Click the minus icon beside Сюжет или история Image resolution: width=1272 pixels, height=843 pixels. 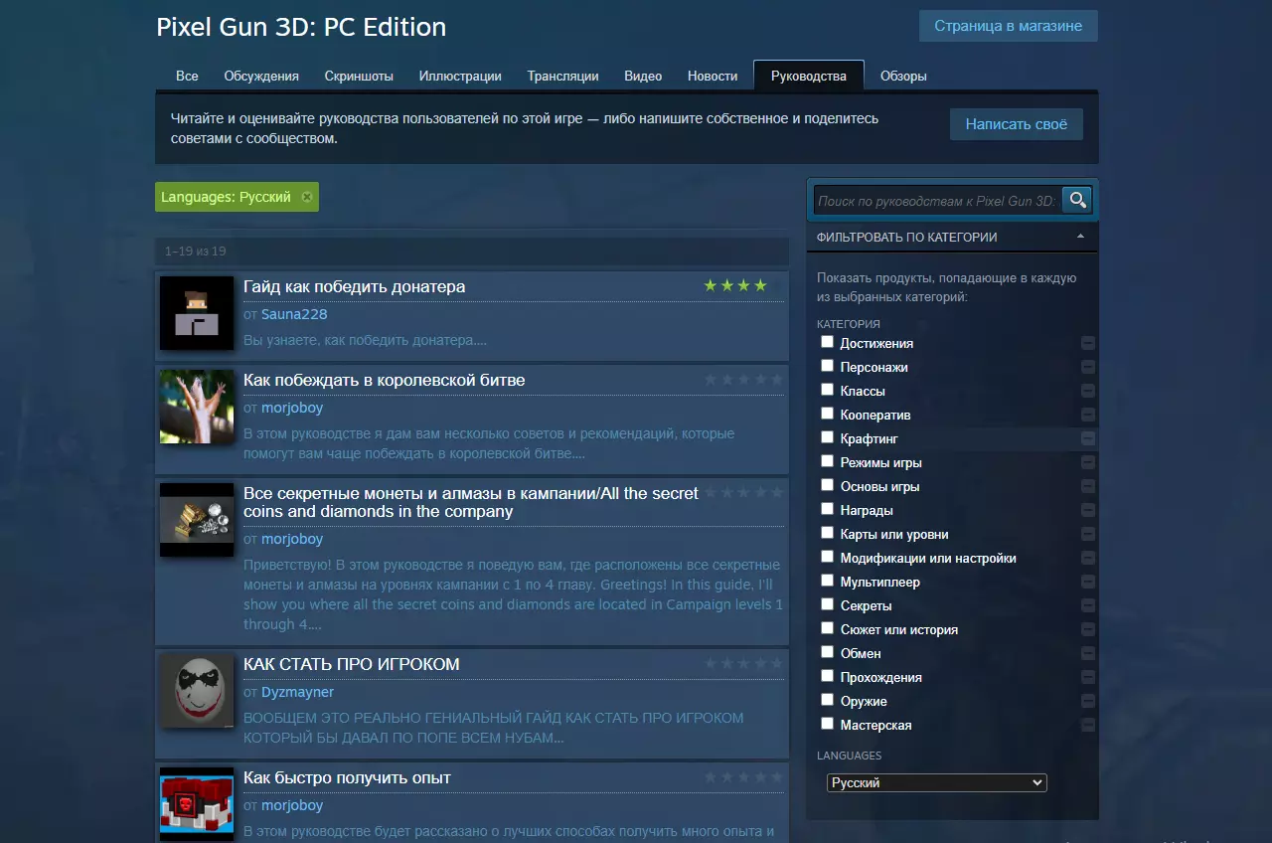click(x=1088, y=629)
